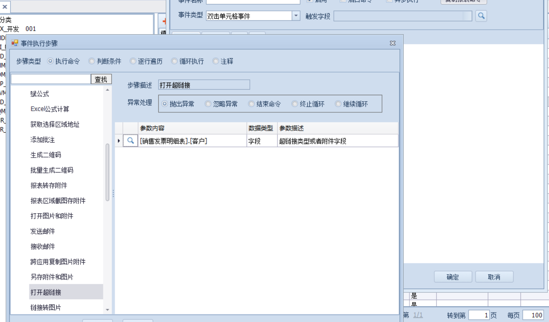The height and width of the screenshot is (322, 549).
Task: Click the search icon in parameter row
Action: click(130, 141)
